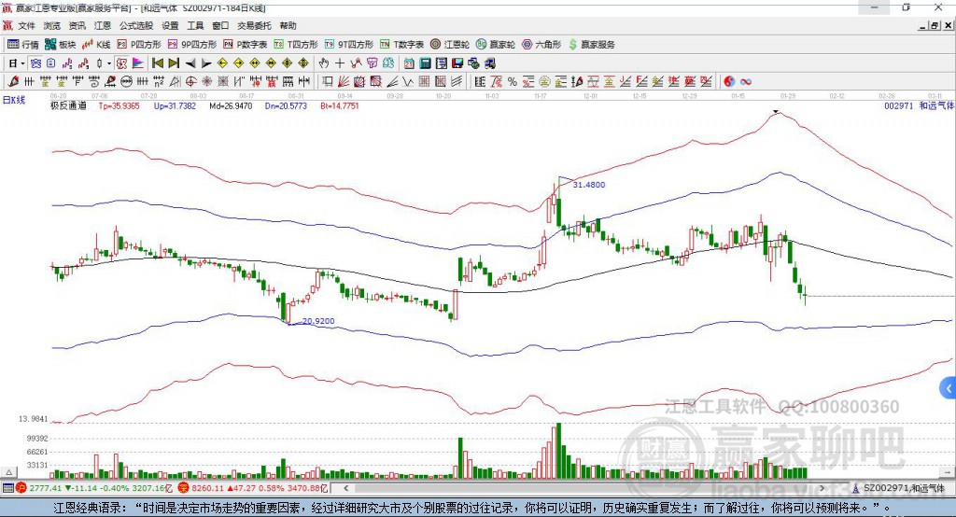Open the 六角形 hexagon tool
This screenshot has height=517, width=956.
pos(541,45)
